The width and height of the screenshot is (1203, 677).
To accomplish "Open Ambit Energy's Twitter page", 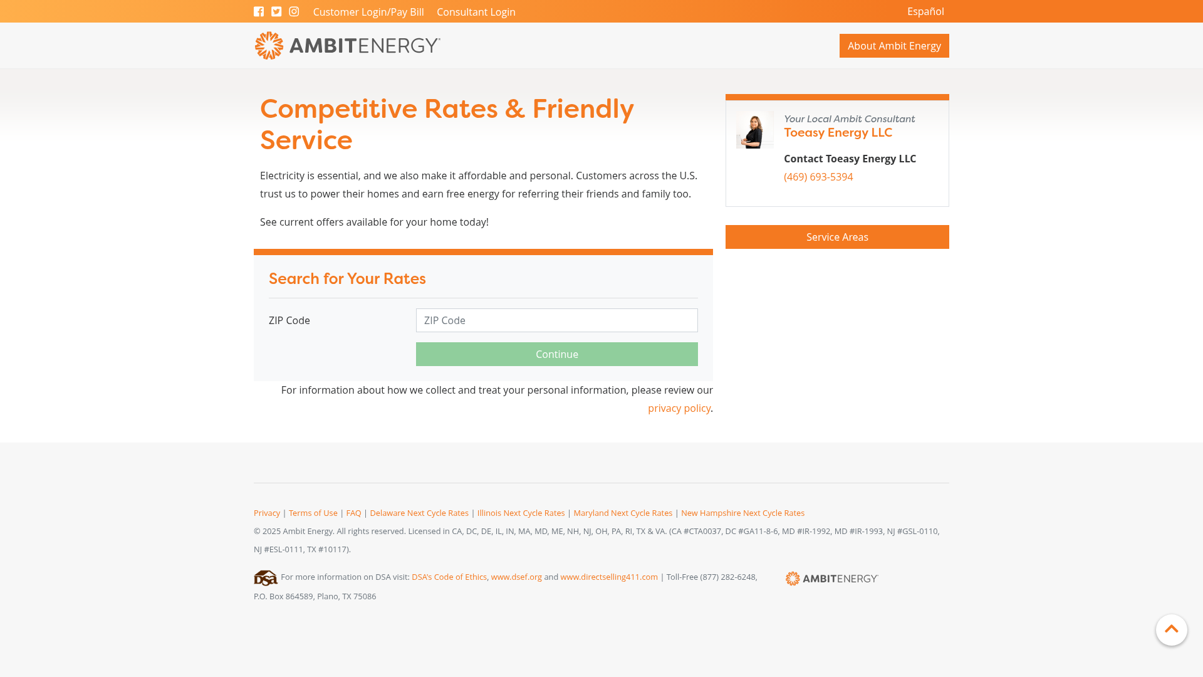I will tap(276, 11).
